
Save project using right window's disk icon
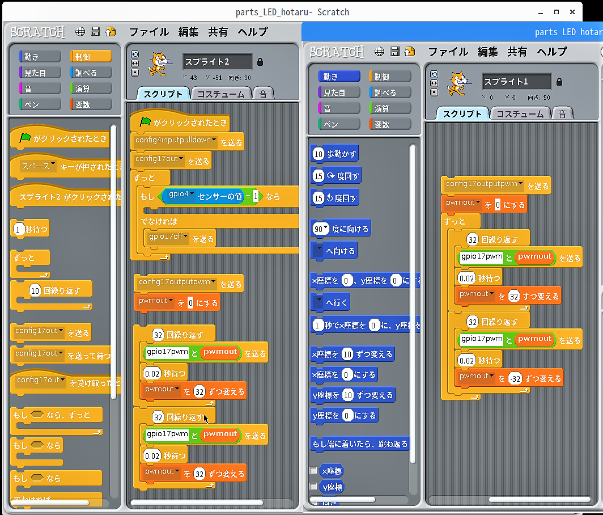pos(394,52)
